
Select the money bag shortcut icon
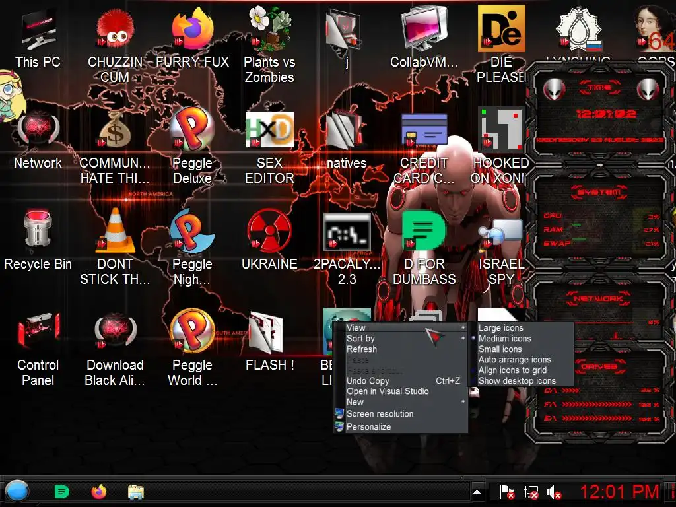pos(115,130)
